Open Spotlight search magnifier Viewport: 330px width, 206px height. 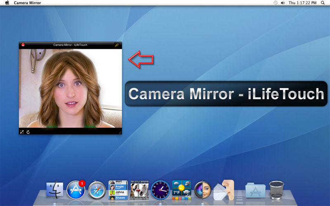(323, 3)
